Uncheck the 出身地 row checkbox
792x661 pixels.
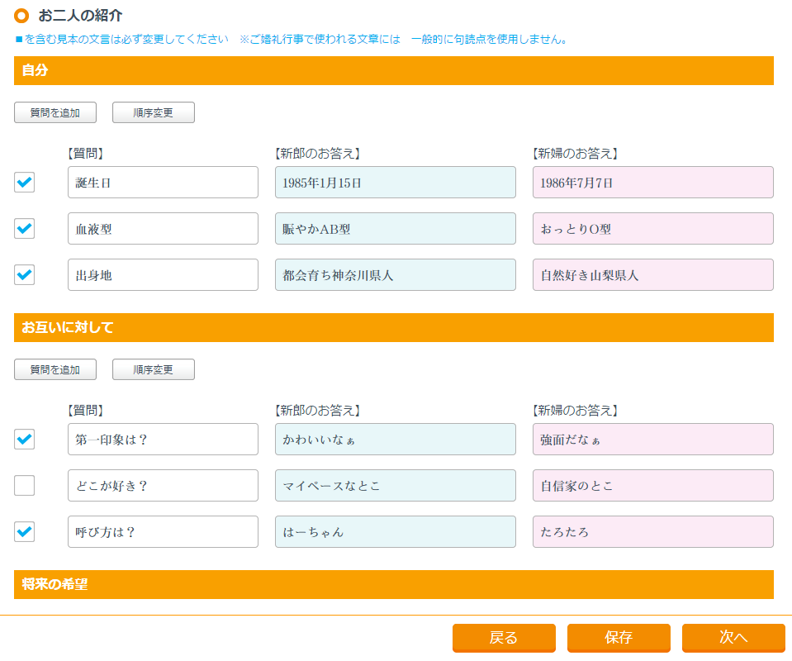[25, 275]
